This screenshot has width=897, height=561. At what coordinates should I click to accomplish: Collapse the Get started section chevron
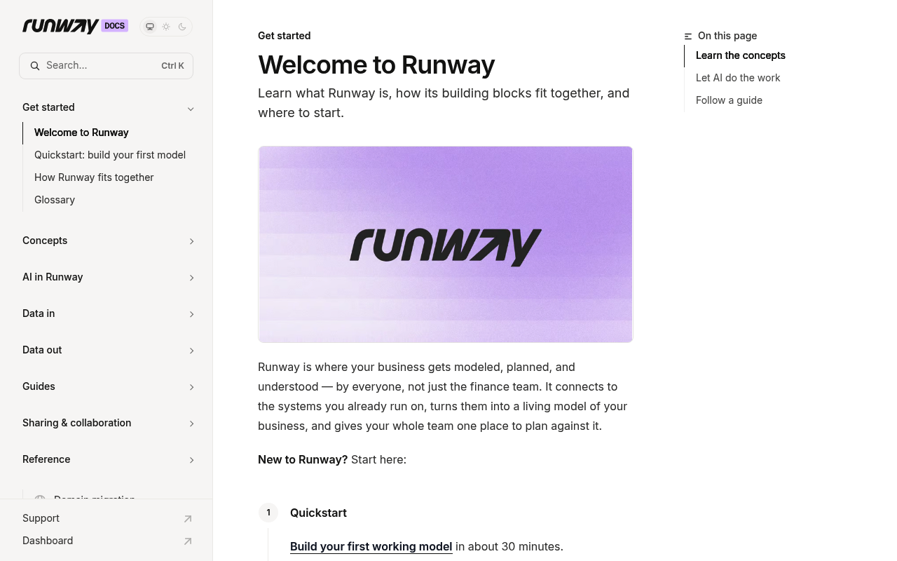pos(191,108)
